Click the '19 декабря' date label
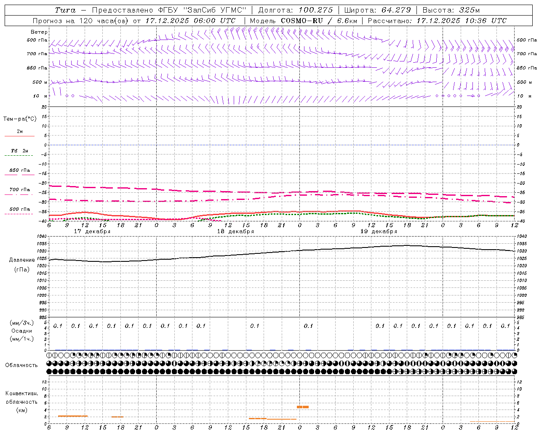 379,231
